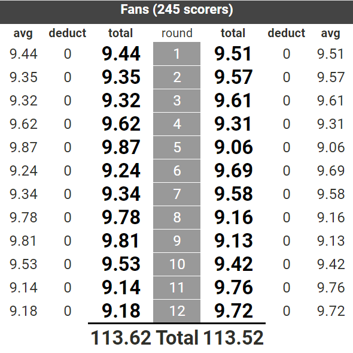Click the round 12 cell

(x=176, y=311)
